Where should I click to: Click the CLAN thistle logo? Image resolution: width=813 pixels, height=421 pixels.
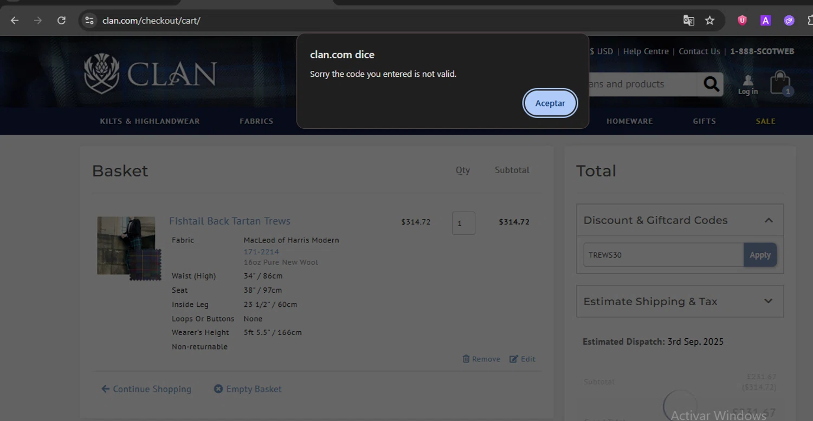coord(151,73)
